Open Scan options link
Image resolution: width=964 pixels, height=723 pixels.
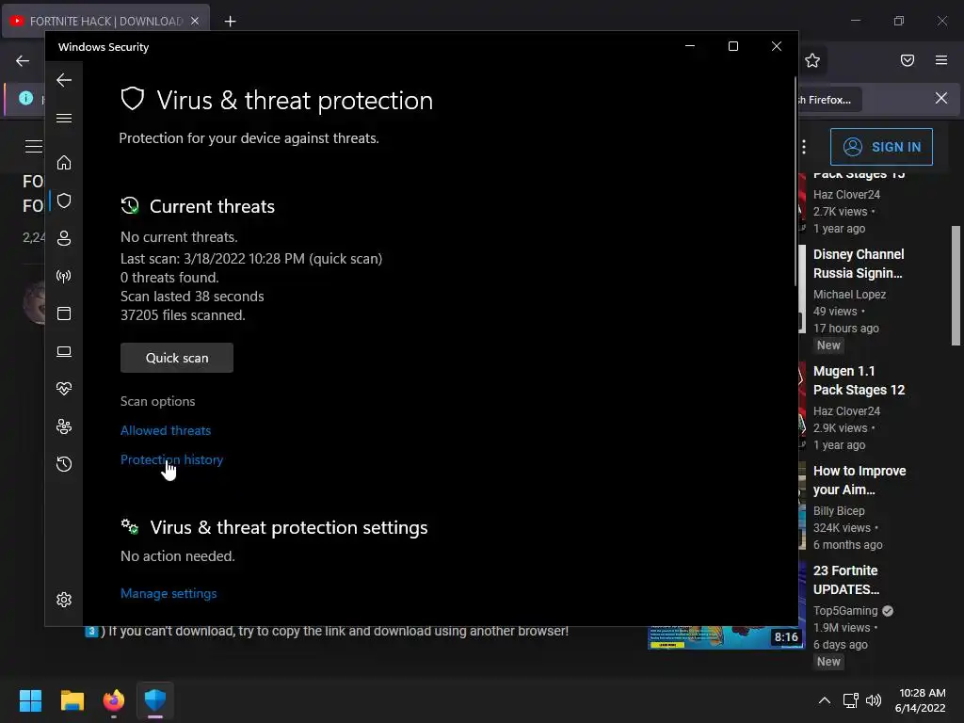(x=158, y=401)
